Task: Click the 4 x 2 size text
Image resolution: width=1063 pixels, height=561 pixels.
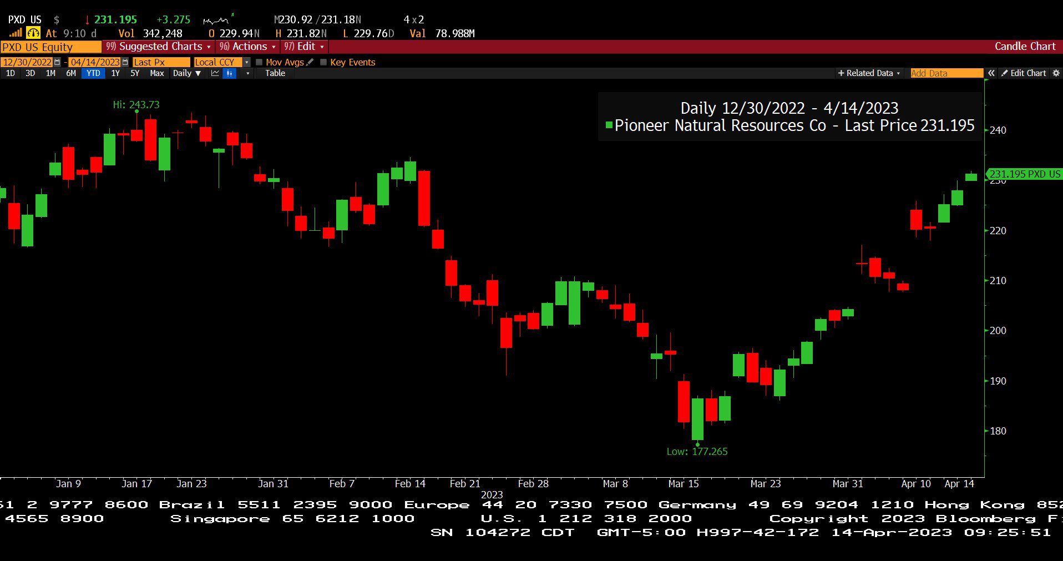Action: (x=414, y=20)
